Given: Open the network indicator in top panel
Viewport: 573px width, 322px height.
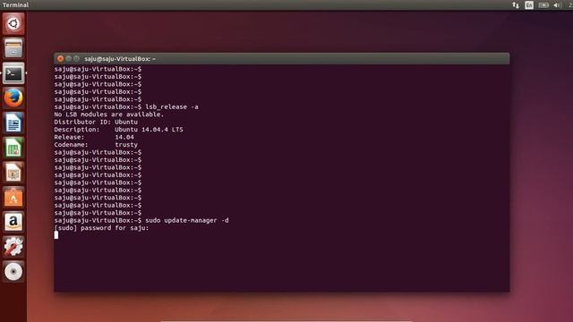Looking at the screenshot, I should coord(516,5).
